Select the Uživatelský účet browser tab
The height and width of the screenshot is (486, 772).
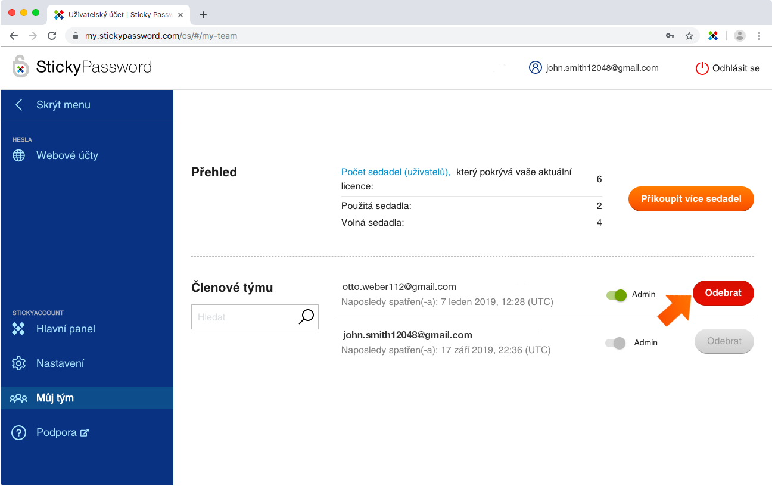coord(119,15)
